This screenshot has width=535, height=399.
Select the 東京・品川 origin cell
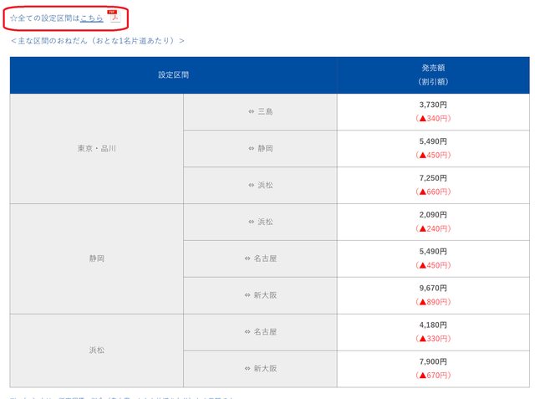[x=97, y=149]
